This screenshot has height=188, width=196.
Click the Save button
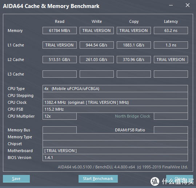click(x=16, y=179)
